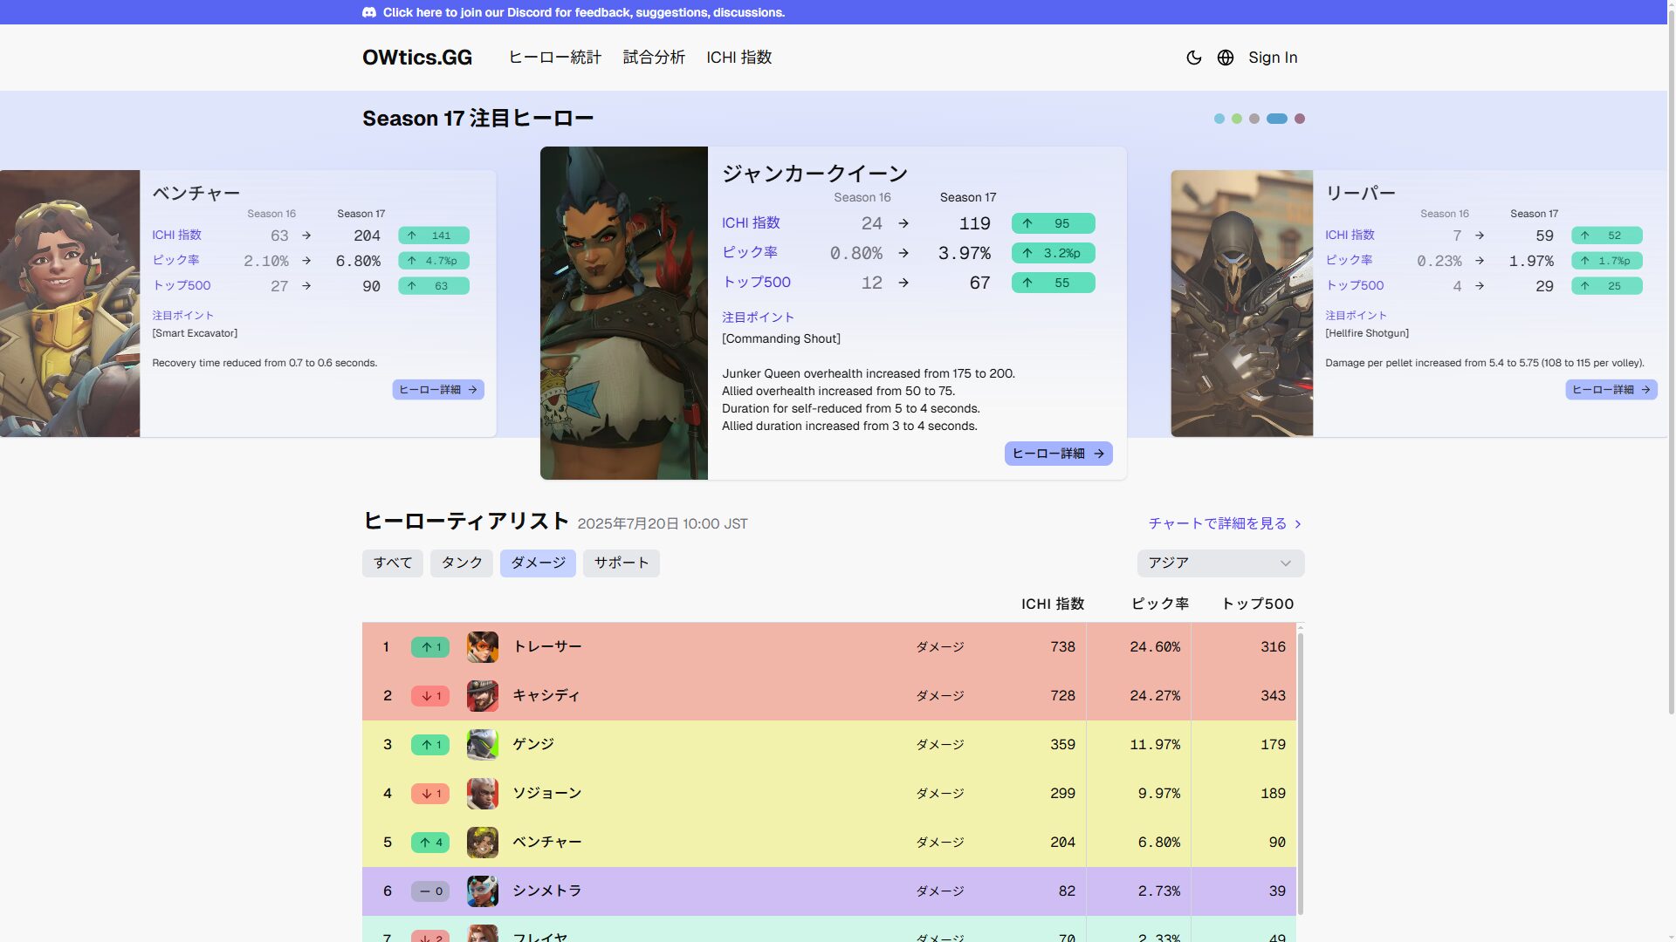The image size is (1676, 942).
Task: Click Genji hero portrait icon
Action: pyautogui.click(x=482, y=745)
